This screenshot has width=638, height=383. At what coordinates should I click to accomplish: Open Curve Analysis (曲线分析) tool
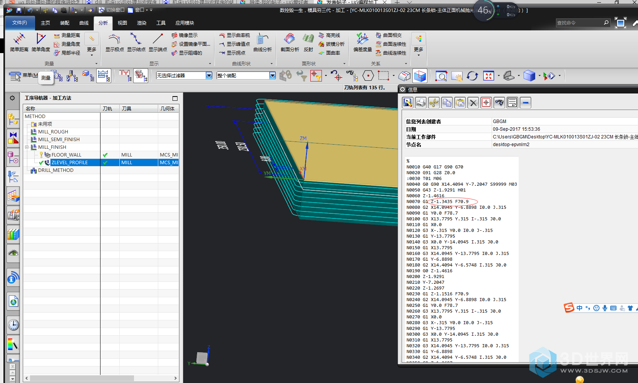[263, 43]
